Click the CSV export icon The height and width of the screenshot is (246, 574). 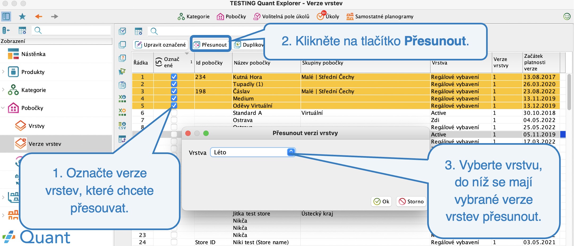pyautogui.click(x=122, y=125)
